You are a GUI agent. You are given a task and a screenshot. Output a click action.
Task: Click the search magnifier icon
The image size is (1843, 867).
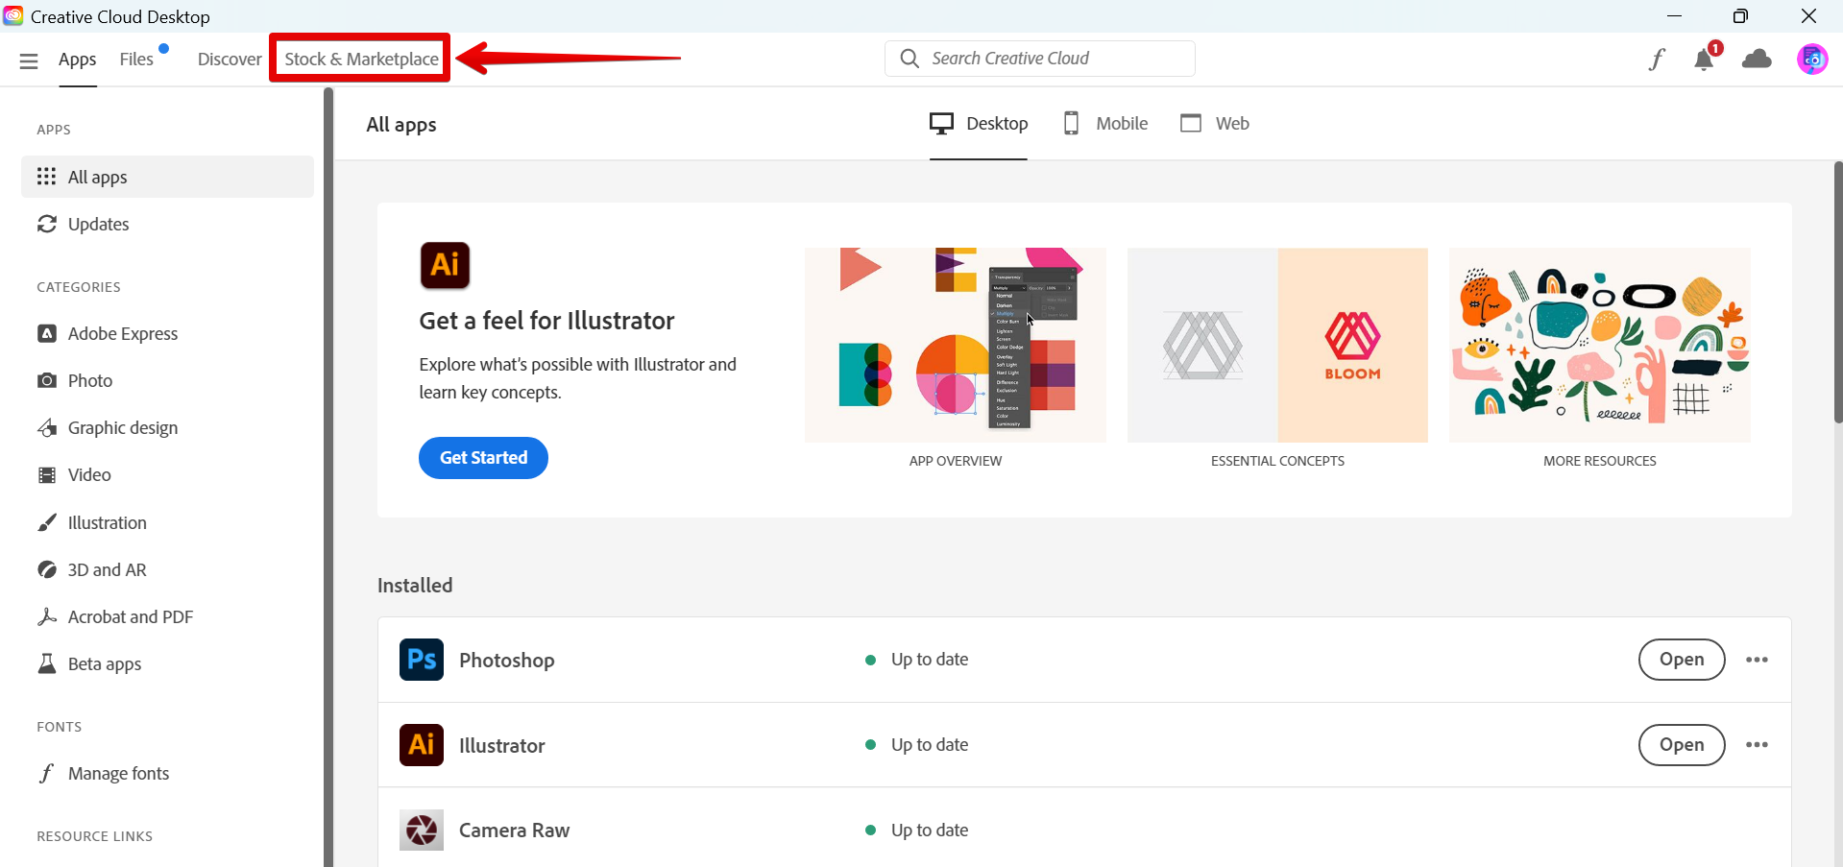click(x=909, y=59)
